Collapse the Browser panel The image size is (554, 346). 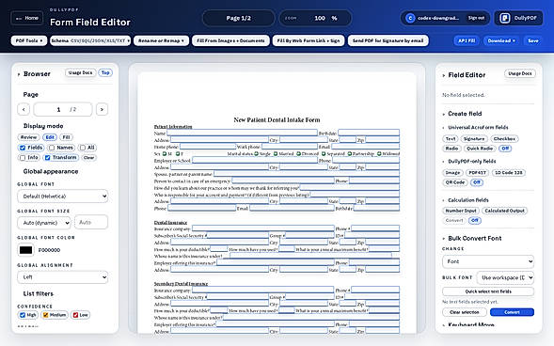point(19,74)
